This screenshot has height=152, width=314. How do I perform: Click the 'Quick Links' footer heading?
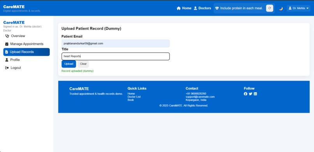click(x=137, y=88)
